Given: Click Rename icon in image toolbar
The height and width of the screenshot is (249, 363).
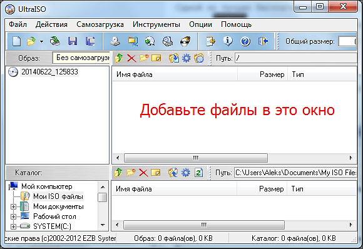Looking at the screenshot, I should [156, 58].
